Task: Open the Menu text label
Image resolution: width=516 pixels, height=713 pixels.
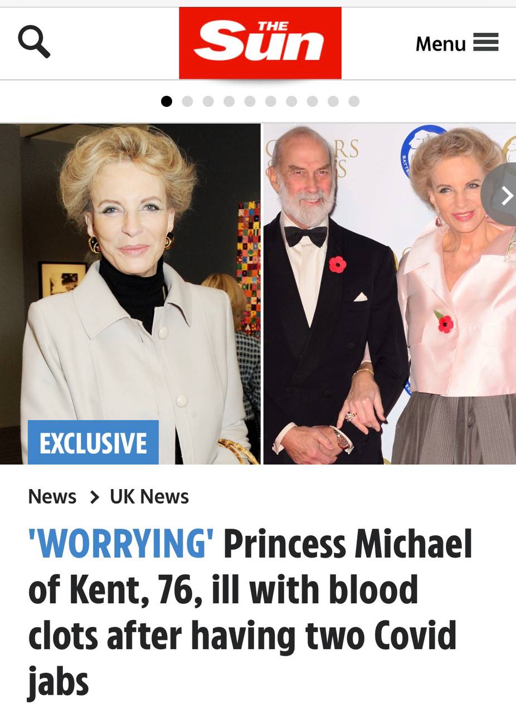Action: tap(441, 43)
